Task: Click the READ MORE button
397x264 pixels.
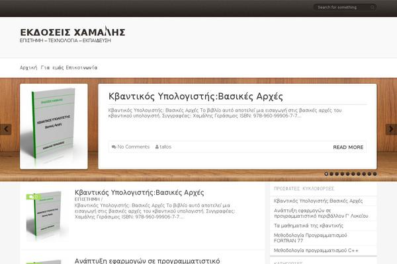Action: tap(348, 147)
